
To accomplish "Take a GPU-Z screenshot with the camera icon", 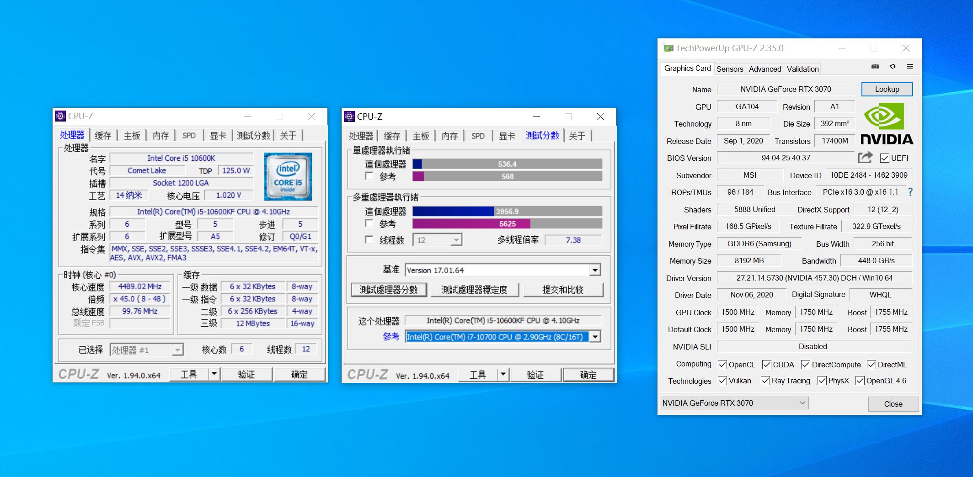I will [x=875, y=67].
